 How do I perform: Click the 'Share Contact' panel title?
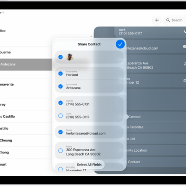tap(89, 44)
